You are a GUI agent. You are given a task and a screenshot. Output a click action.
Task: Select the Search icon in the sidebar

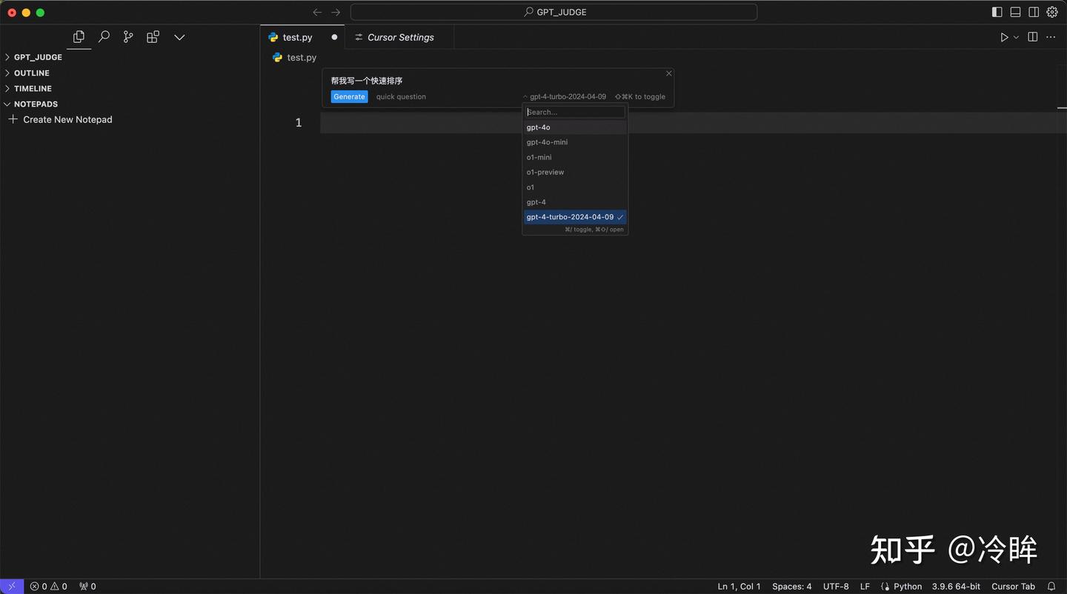point(104,36)
